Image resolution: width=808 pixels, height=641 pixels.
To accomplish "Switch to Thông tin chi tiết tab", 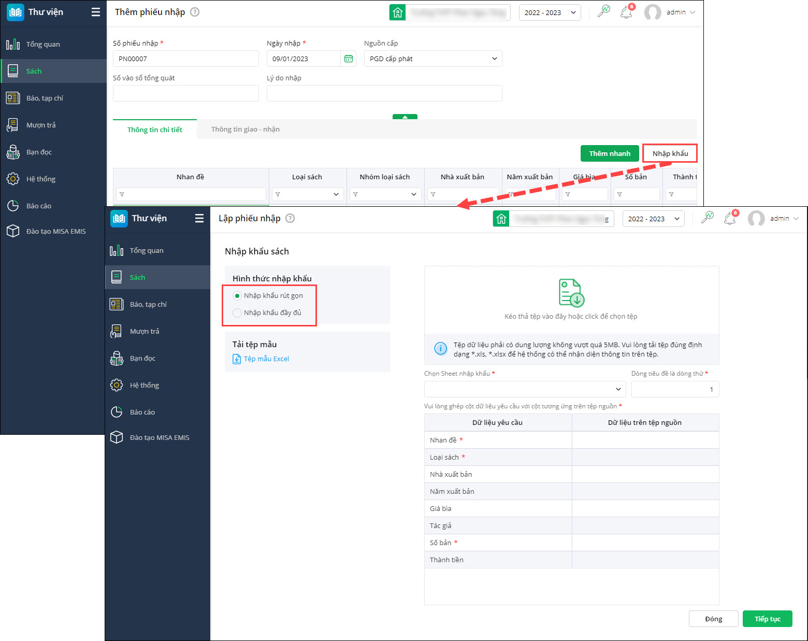I will (x=155, y=130).
